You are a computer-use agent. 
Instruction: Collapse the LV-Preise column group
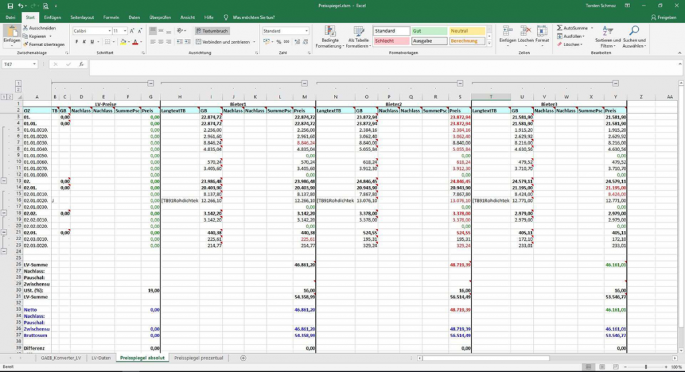click(151, 83)
